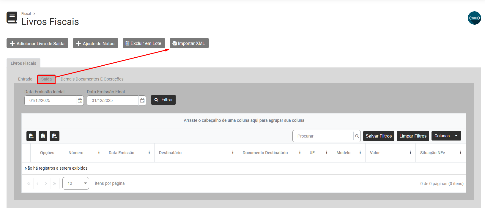The image size is (485, 213).
Task: Click the search magnifier in Procurar box
Action: (x=357, y=136)
